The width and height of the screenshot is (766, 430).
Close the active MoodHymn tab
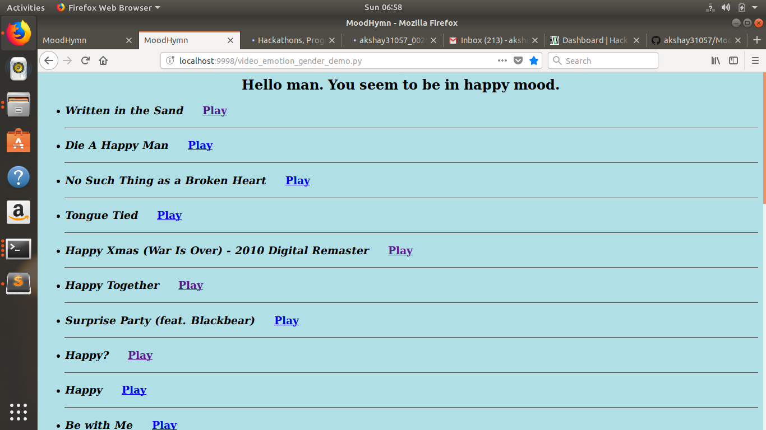[x=230, y=40]
